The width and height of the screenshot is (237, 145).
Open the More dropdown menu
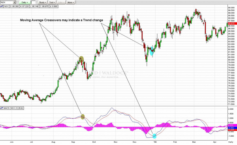pos(71,2)
